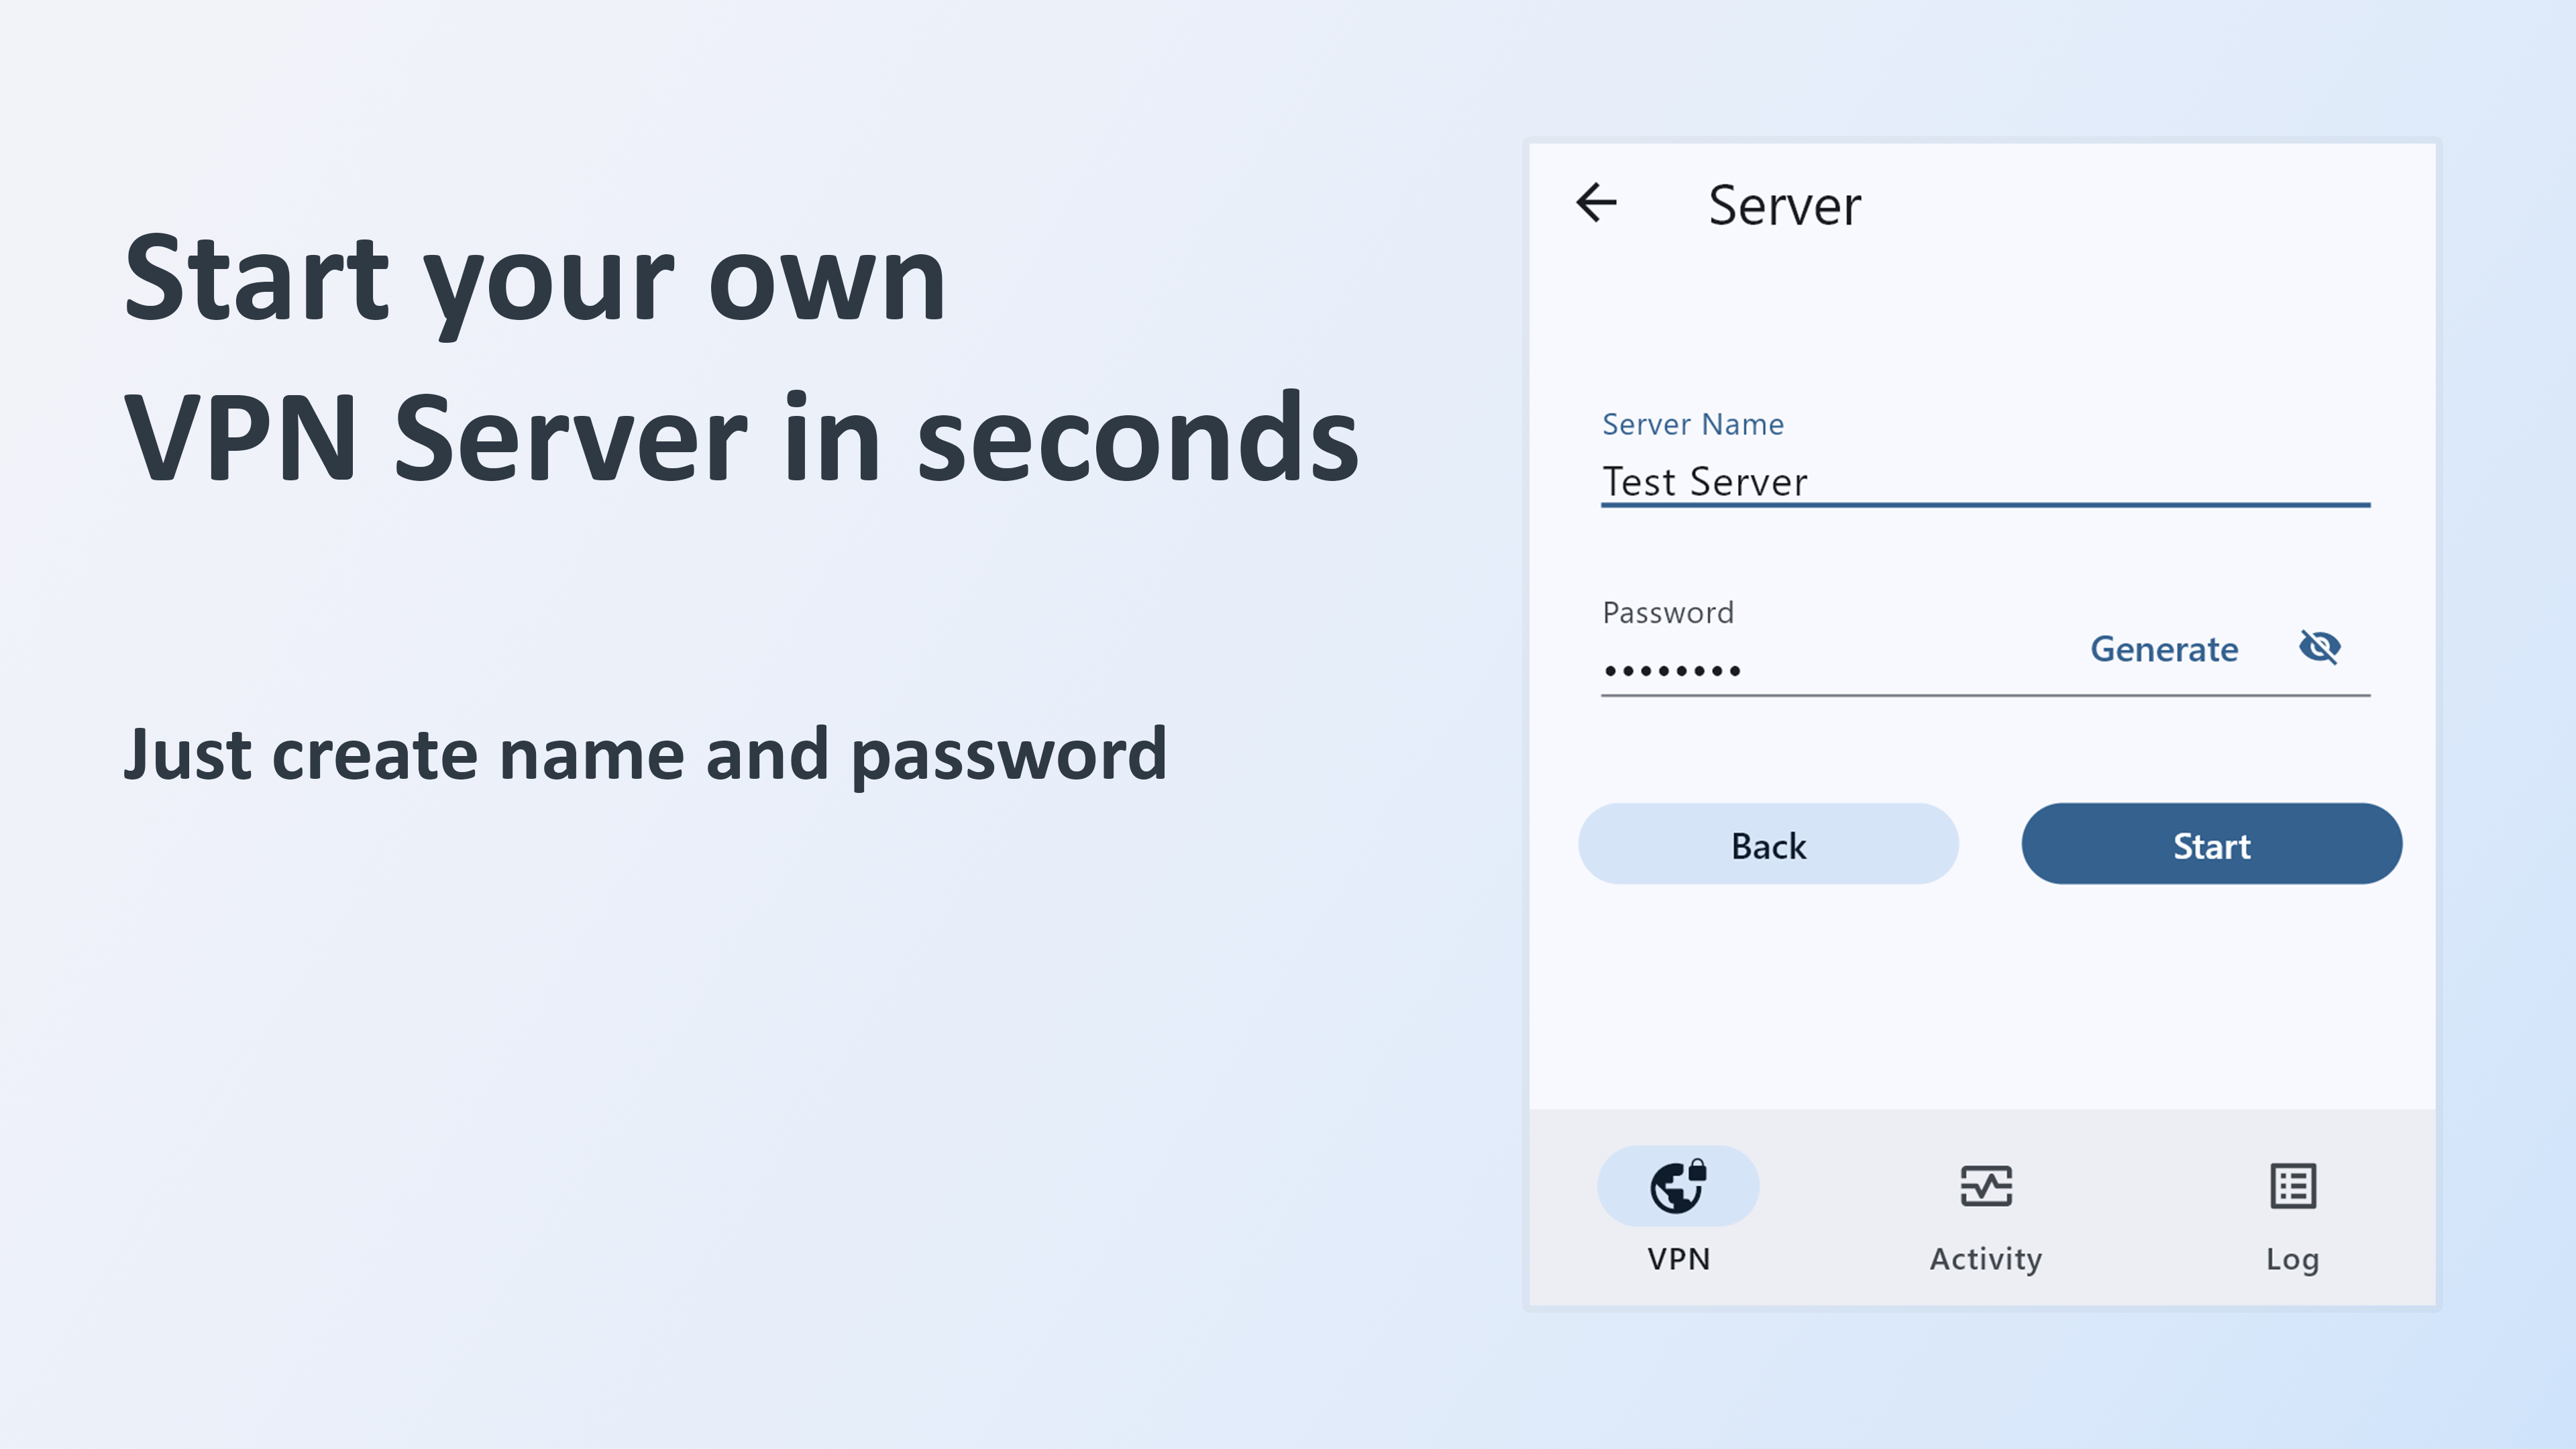This screenshot has height=1449, width=2576.
Task: Select the Test Server text
Action: click(1705, 481)
